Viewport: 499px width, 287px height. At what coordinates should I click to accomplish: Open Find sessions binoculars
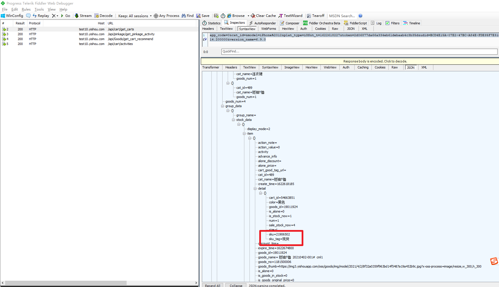188,16
